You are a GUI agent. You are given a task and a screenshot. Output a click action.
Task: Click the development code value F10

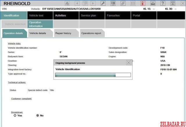click(162, 48)
